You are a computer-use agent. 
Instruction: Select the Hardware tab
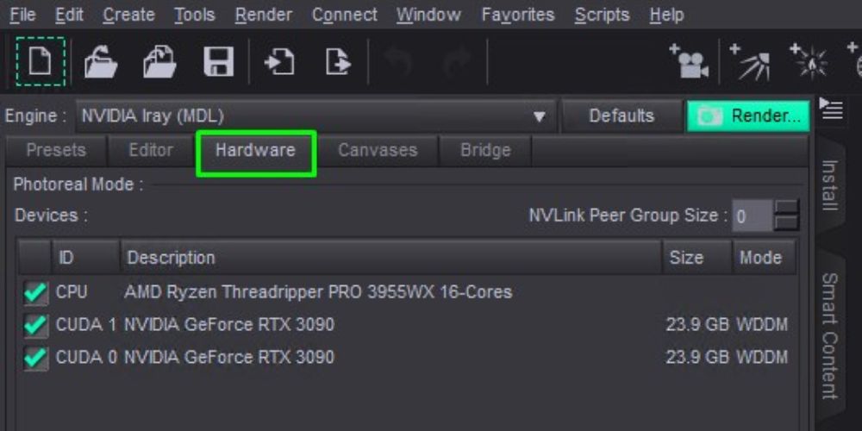(x=256, y=151)
